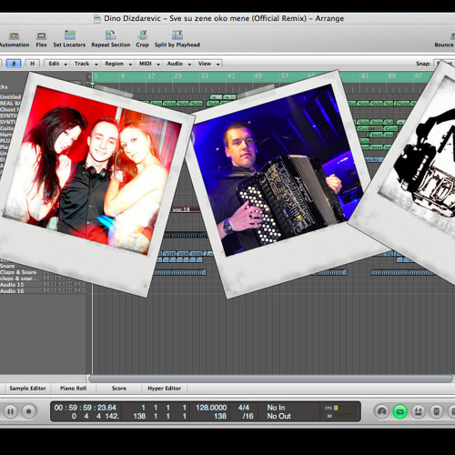Click the /16 division value
The width and height of the screenshot is (455, 455).
point(248,416)
